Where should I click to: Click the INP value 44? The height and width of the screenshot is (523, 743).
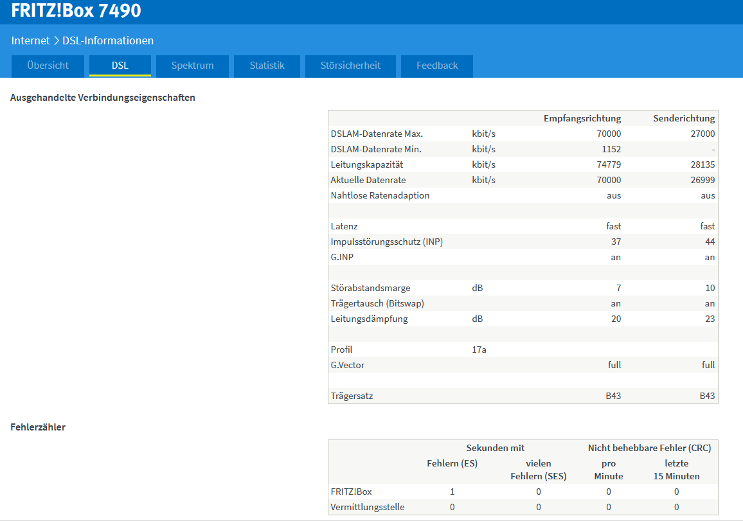tap(710, 242)
